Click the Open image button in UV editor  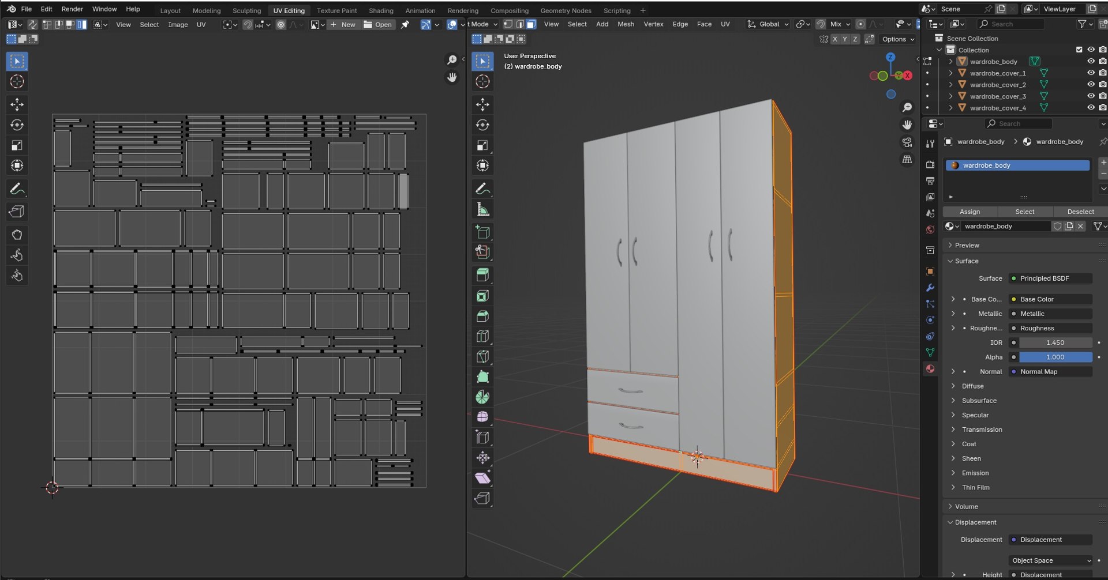378,25
